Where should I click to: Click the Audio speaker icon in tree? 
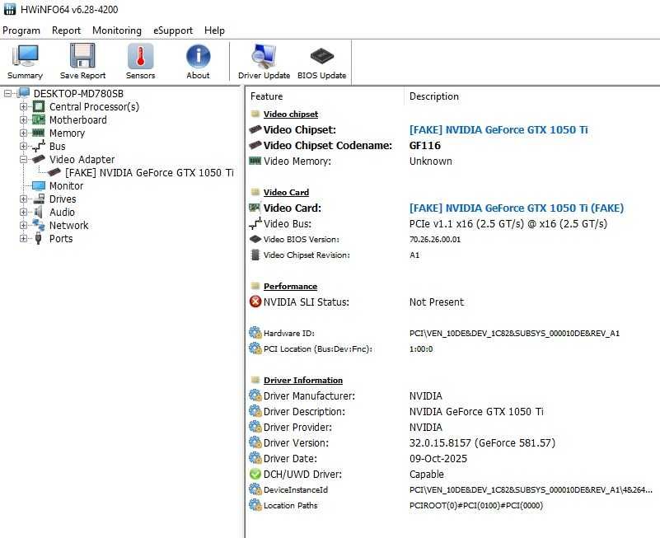pyautogui.click(x=38, y=212)
